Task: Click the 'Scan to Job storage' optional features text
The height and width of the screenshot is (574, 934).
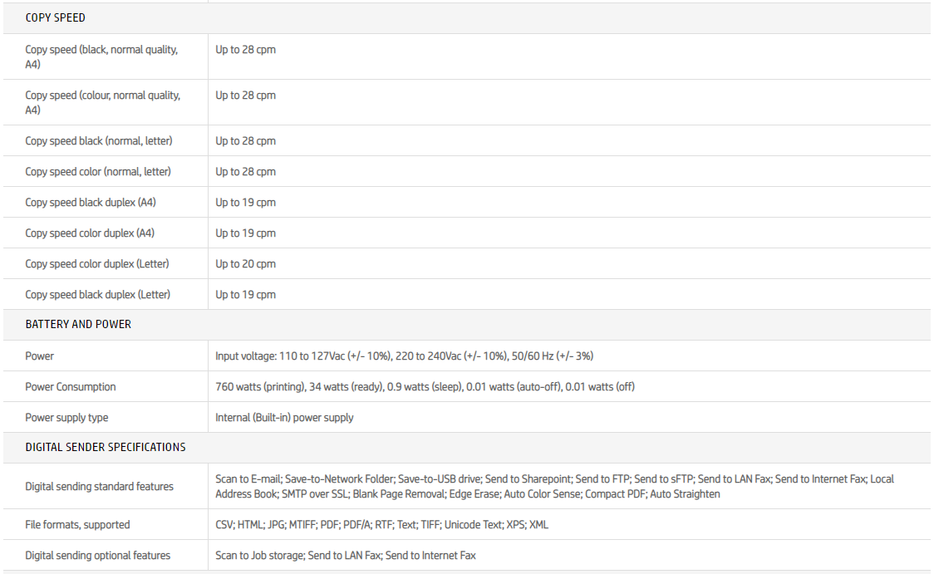Action: 258,555
